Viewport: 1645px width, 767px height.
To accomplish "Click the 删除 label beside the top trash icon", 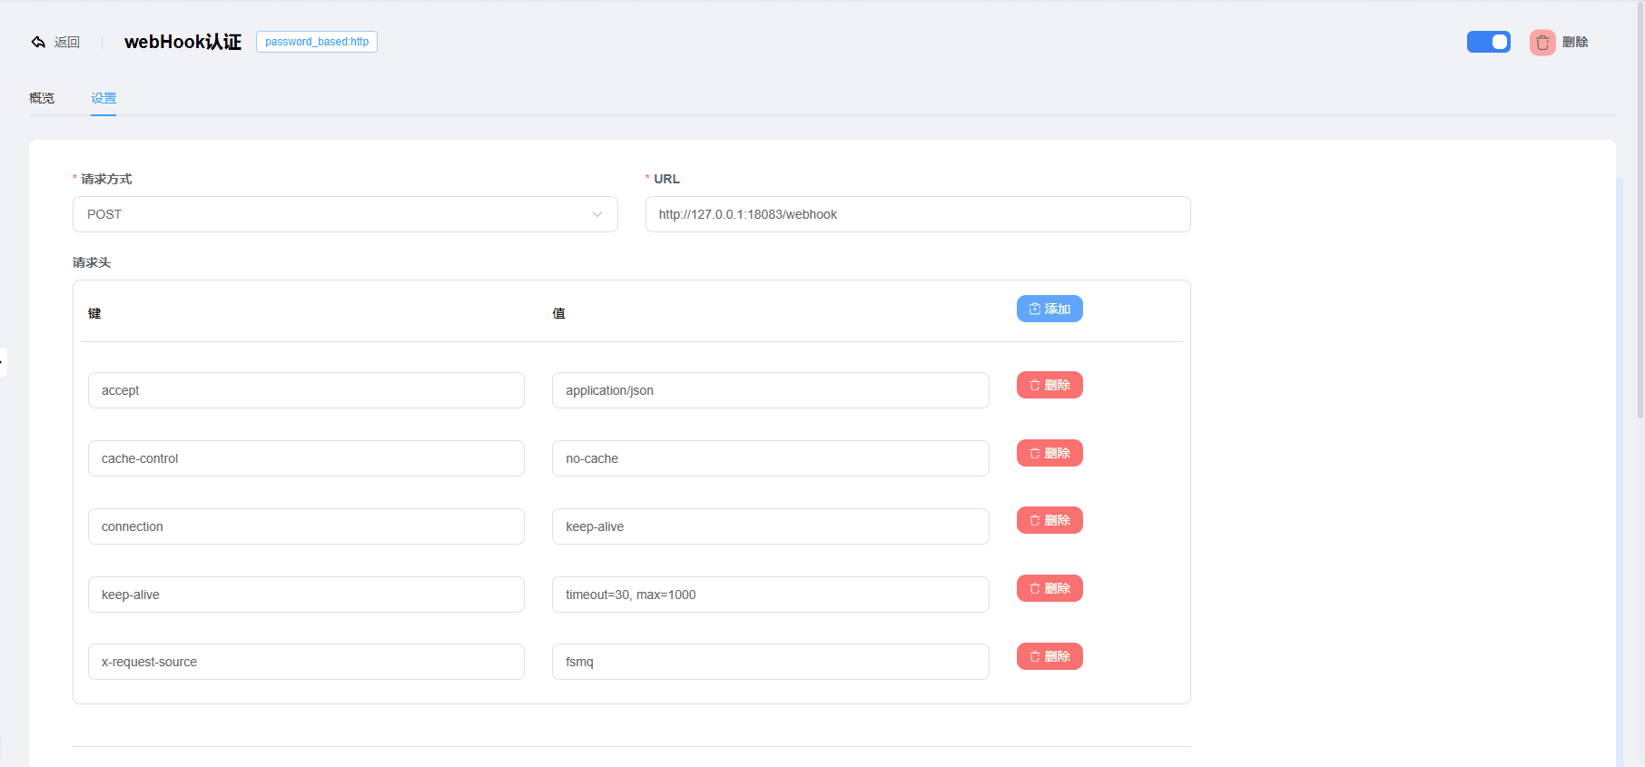I will tap(1575, 42).
